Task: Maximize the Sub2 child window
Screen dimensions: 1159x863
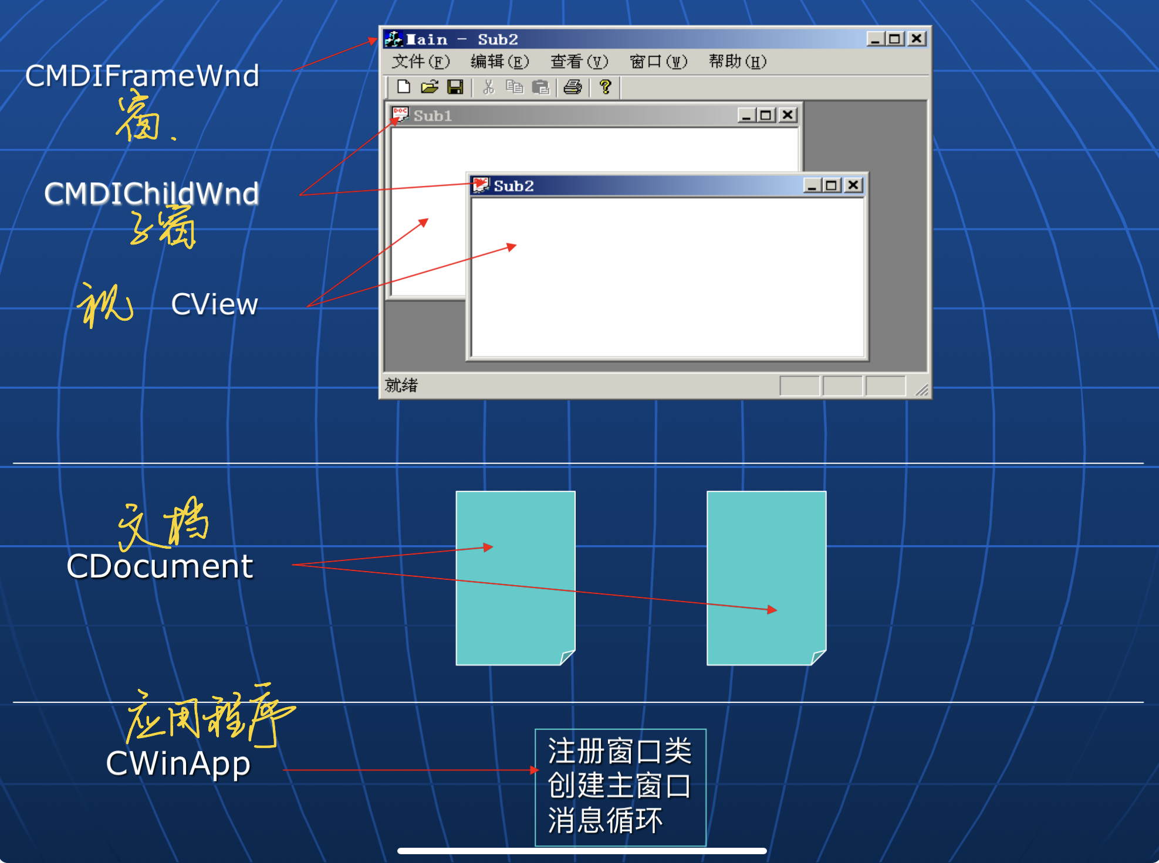Action: (831, 185)
